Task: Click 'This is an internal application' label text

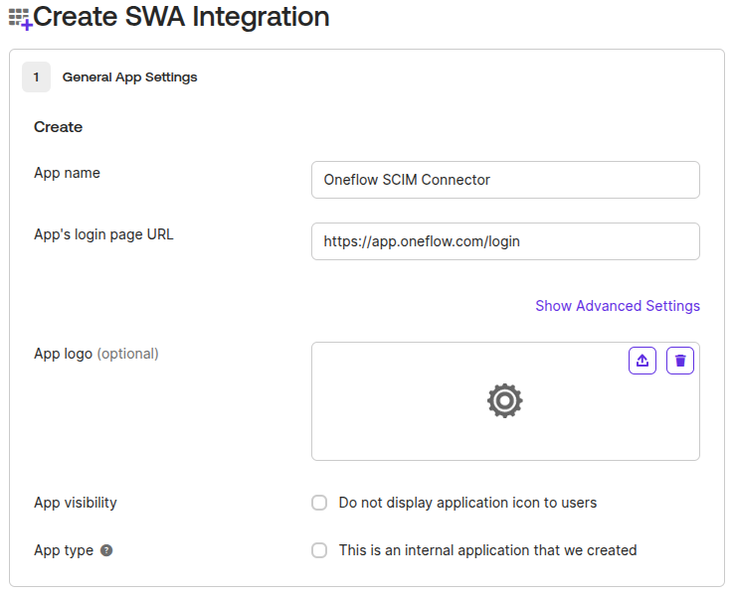Action: [x=487, y=550]
